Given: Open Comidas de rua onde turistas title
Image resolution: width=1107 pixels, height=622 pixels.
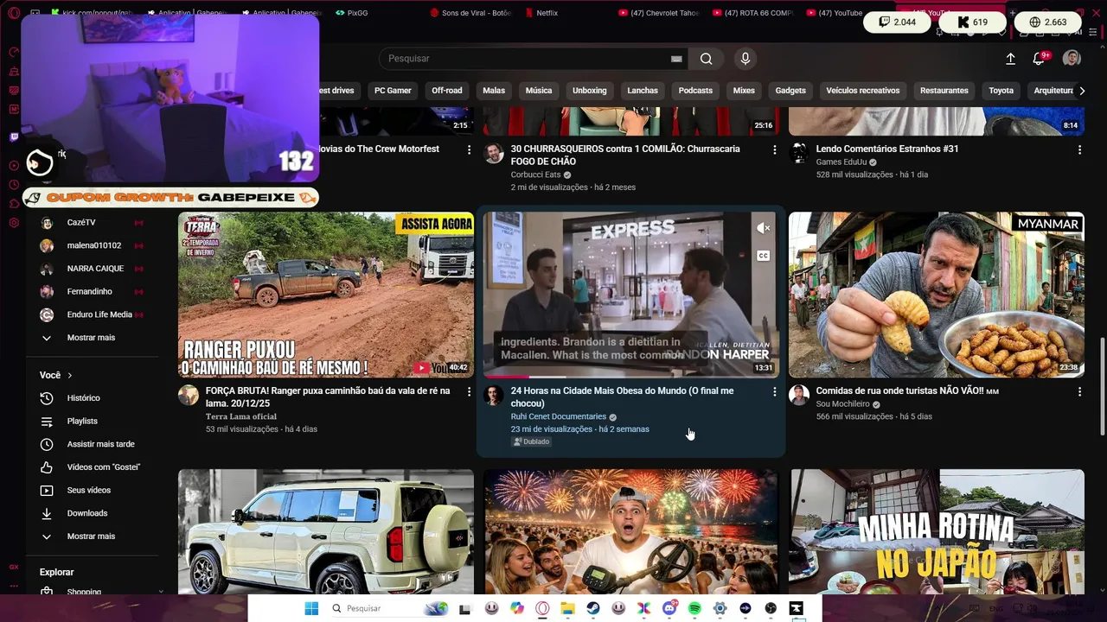Looking at the screenshot, I should tap(907, 391).
